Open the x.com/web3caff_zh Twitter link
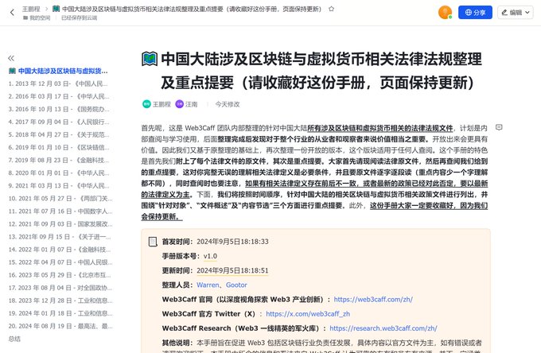This screenshot has width=541, height=353. 308,314
